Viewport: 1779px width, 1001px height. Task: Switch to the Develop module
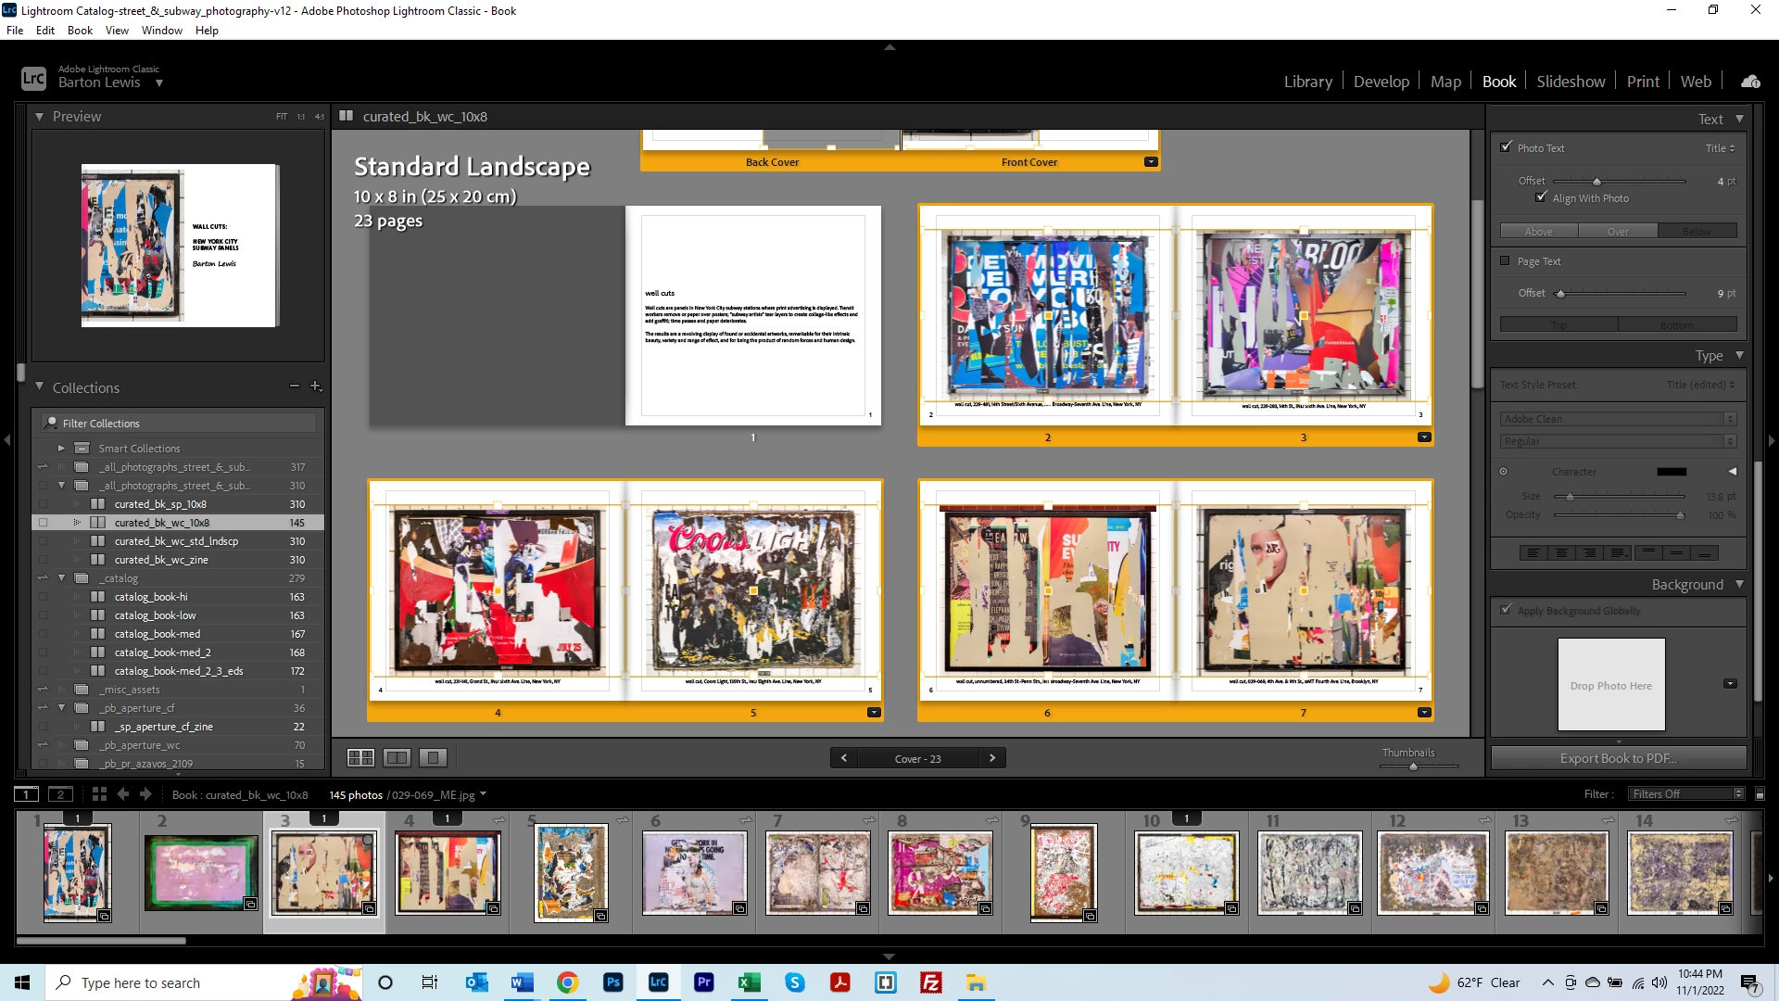pos(1381,82)
